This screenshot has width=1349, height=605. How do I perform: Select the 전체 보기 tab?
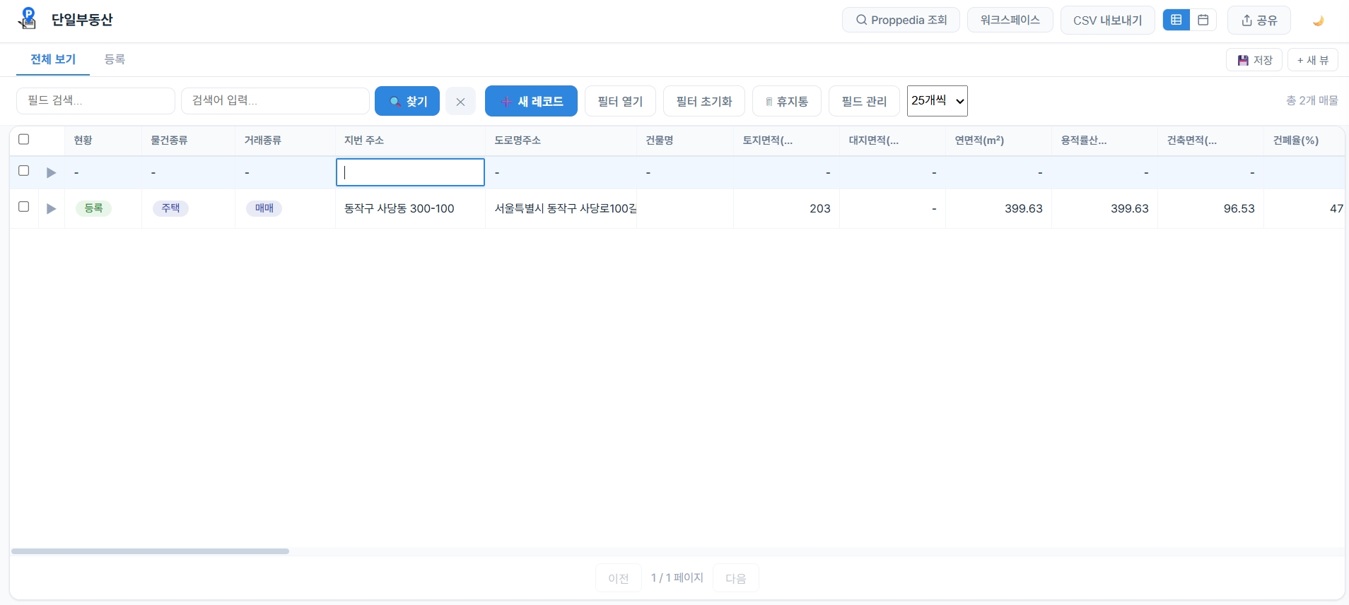point(53,59)
